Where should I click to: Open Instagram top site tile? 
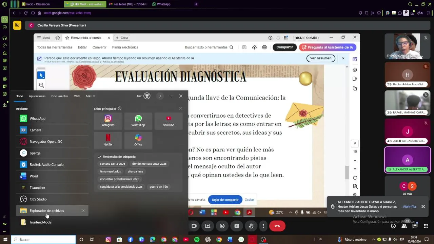pyautogui.click(x=108, y=121)
